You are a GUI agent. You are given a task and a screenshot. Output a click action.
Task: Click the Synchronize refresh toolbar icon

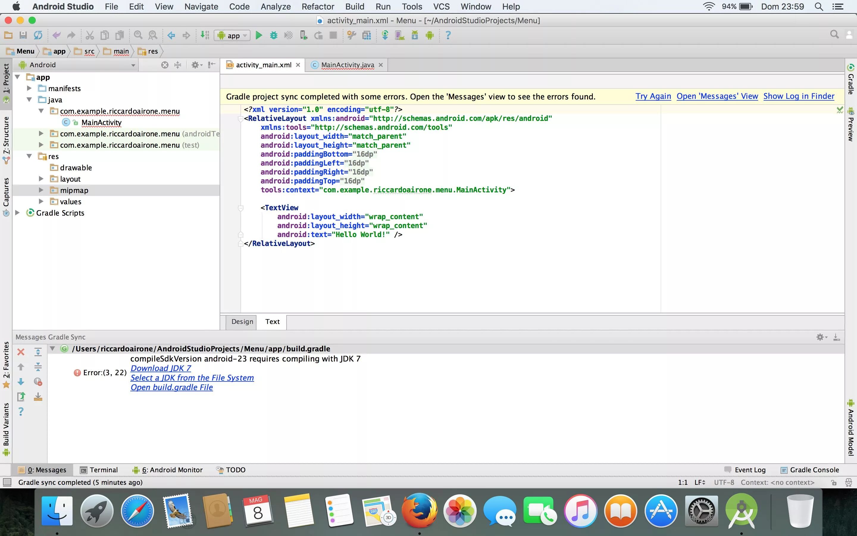click(x=38, y=35)
